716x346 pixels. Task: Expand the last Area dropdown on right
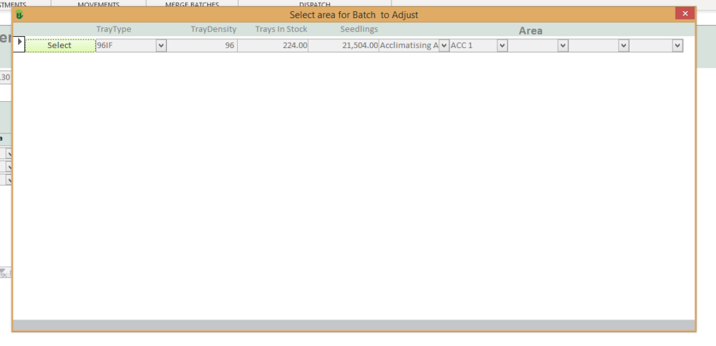(x=677, y=45)
